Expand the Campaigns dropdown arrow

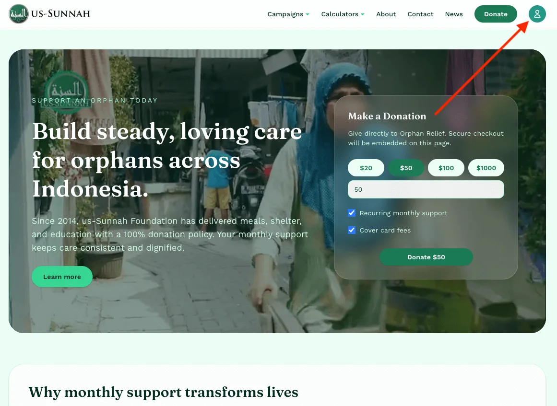coord(308,14)
